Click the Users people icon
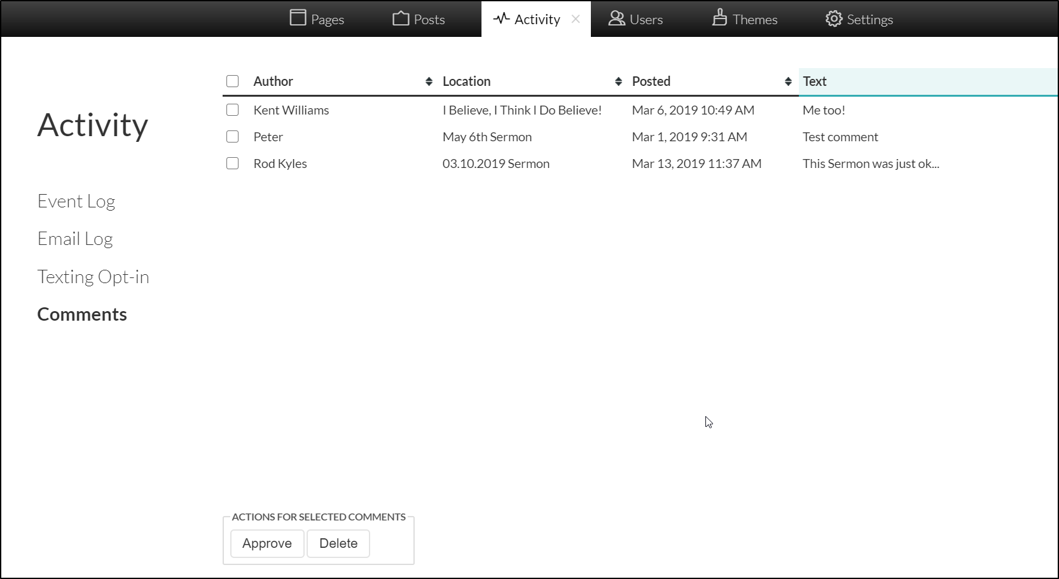Screen dimensions: 1059x579 (x=616, y=18)
